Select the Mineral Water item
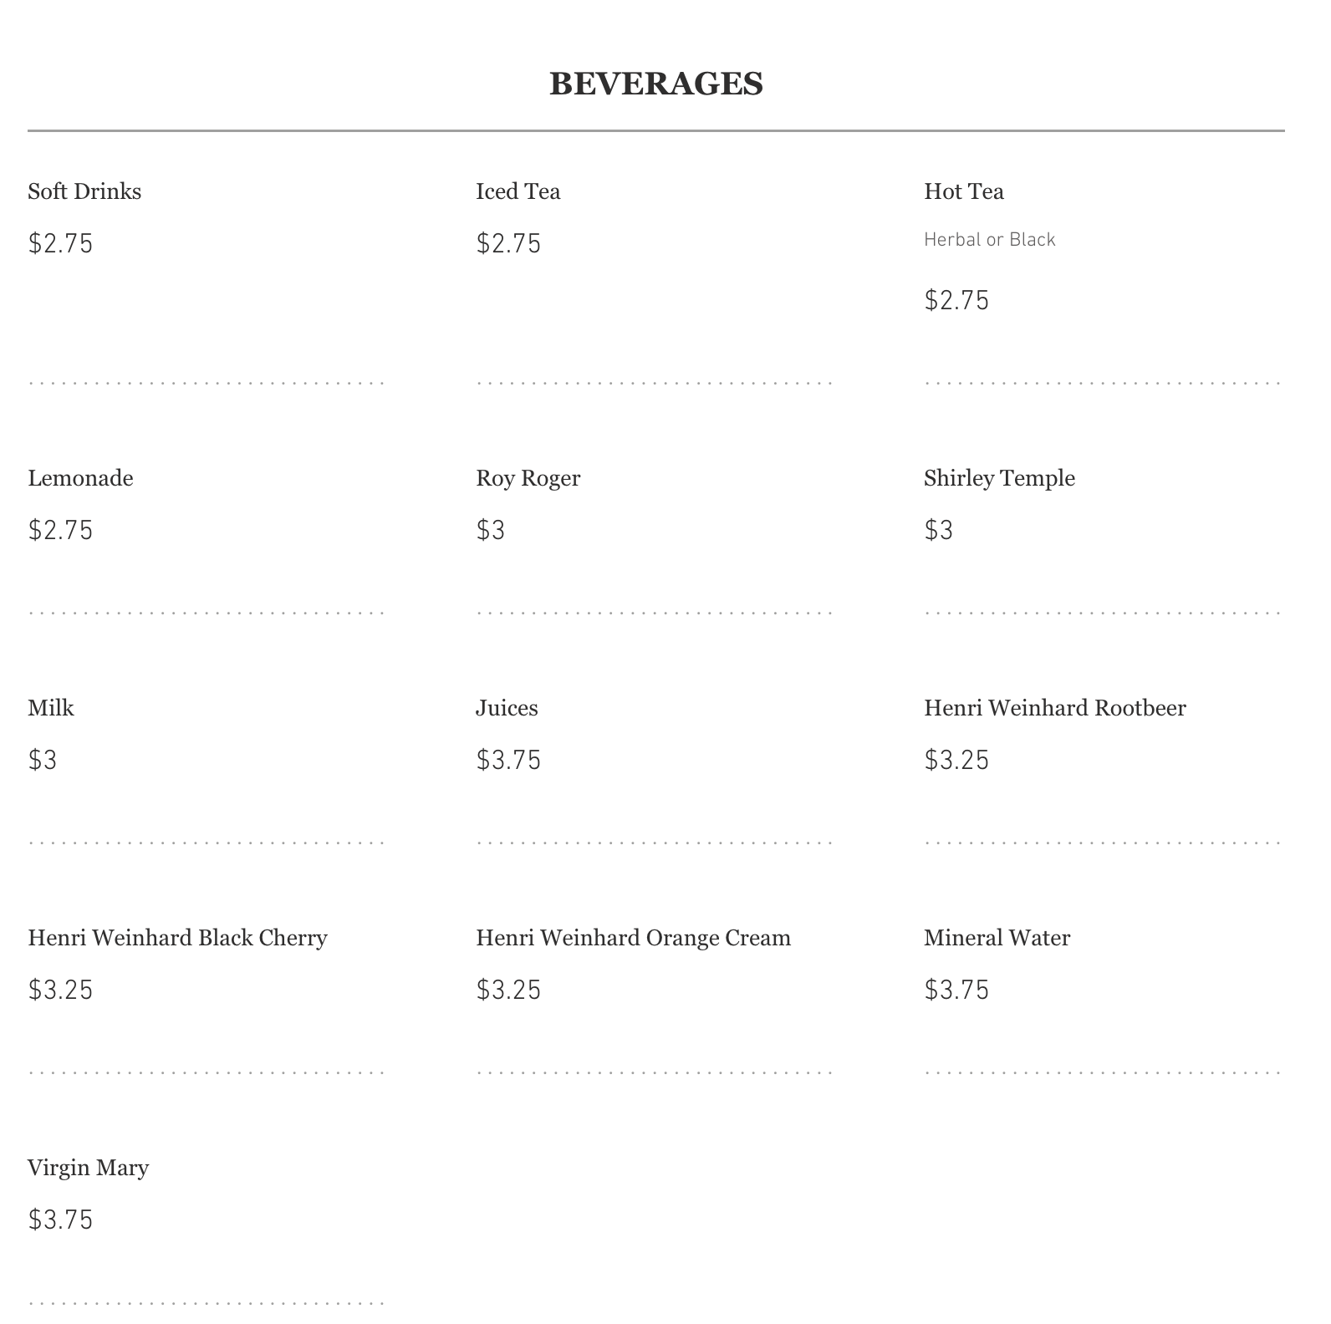The height and width of the screenshot is (1324, 1331). [997, 938]
